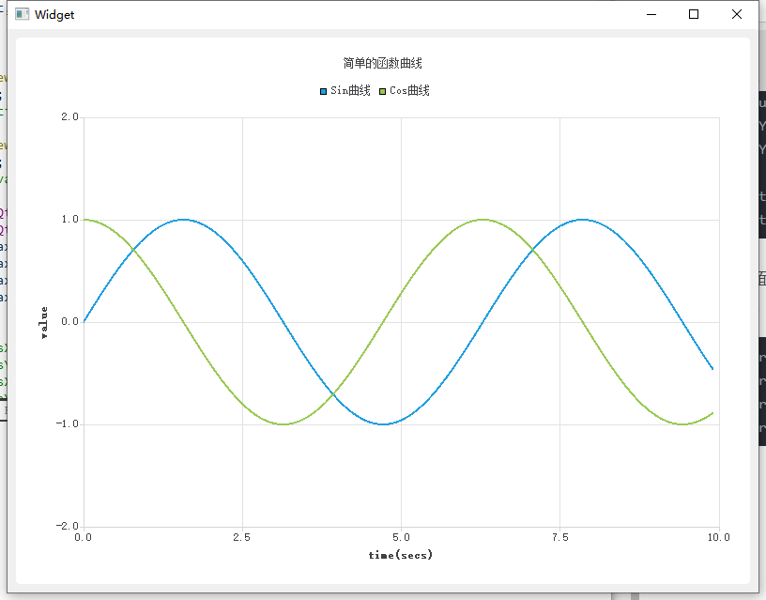Hide the cosine curve via its legend entry
766x600 pixels.
tap(399, 91)
